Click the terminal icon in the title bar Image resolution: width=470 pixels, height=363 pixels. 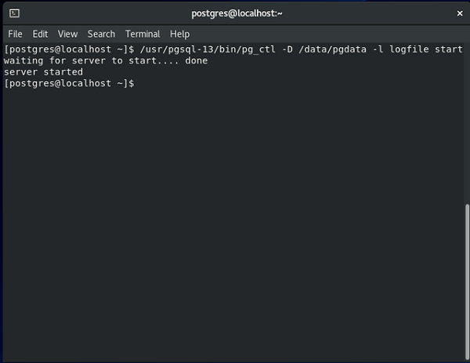[x=14, y=13]
